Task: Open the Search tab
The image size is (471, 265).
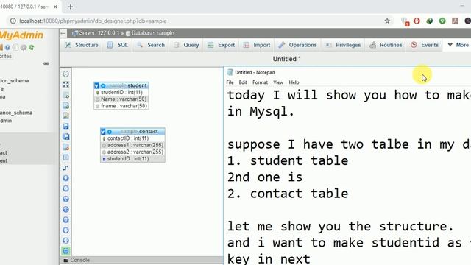Action: coord(151,45)
